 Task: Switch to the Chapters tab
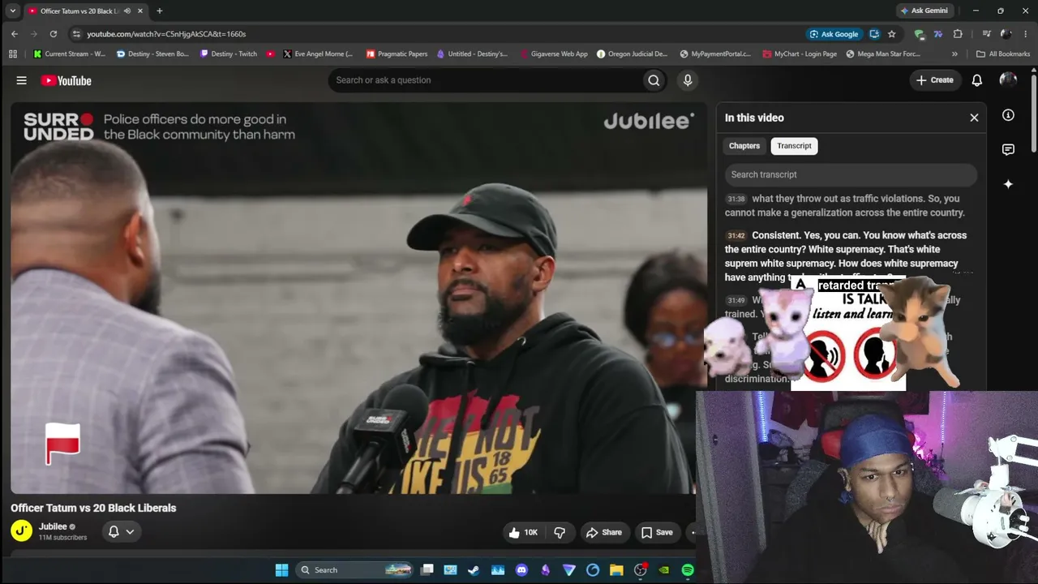point(744,146)
